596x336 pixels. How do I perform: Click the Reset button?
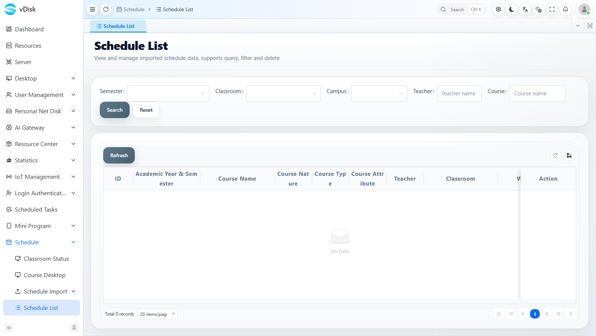tap(146, 110)
